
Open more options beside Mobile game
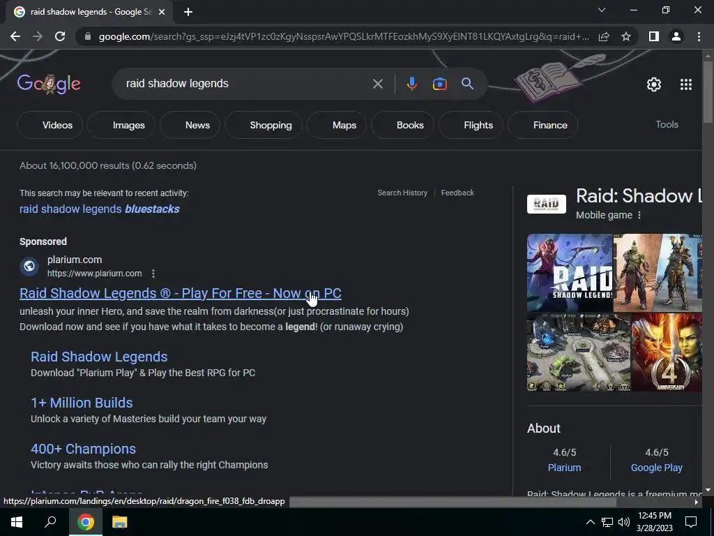pyautogui.click(x=639, y=215)
